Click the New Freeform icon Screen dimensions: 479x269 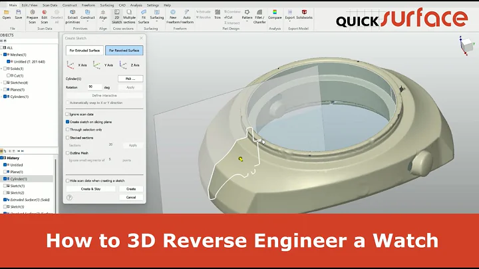tap(173, 12)
